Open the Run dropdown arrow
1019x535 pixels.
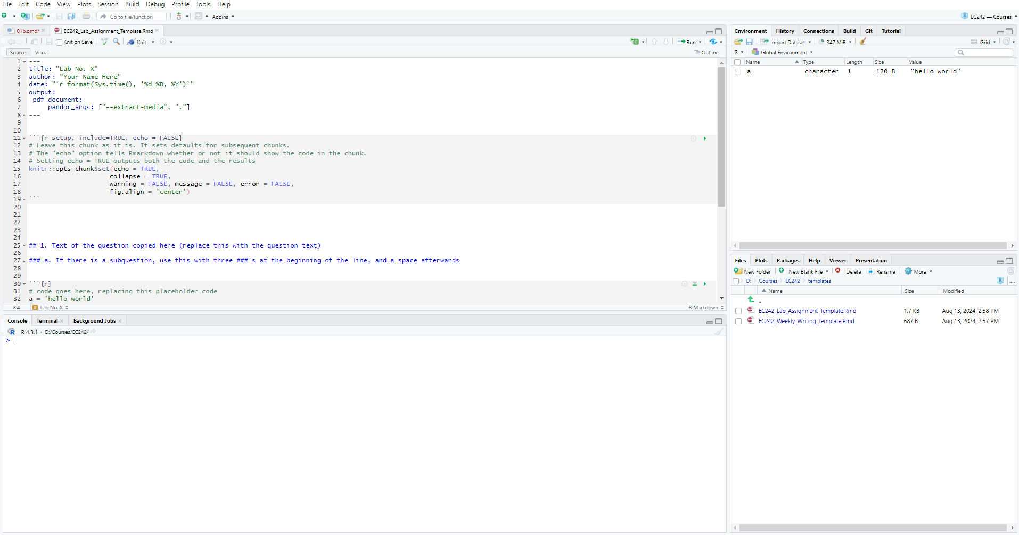(700, 42)
